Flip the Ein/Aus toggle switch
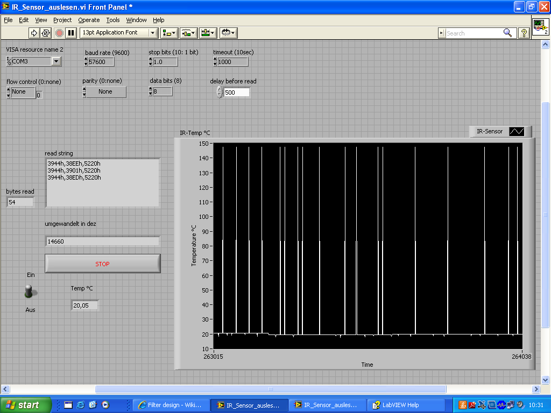This screenshot has height=413, width=551. pyautogui.click(x=29, y=292)
